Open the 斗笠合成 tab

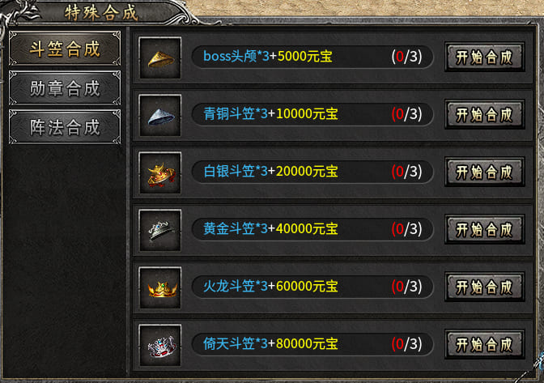[65, 49]
